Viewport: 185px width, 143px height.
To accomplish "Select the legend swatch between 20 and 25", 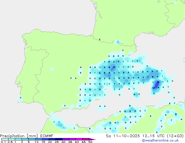I will [x=52, y=139].
